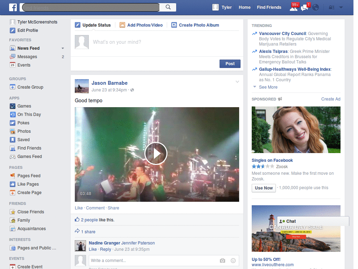
Task: Open the Family list icon
Action: tap(13, 220)
